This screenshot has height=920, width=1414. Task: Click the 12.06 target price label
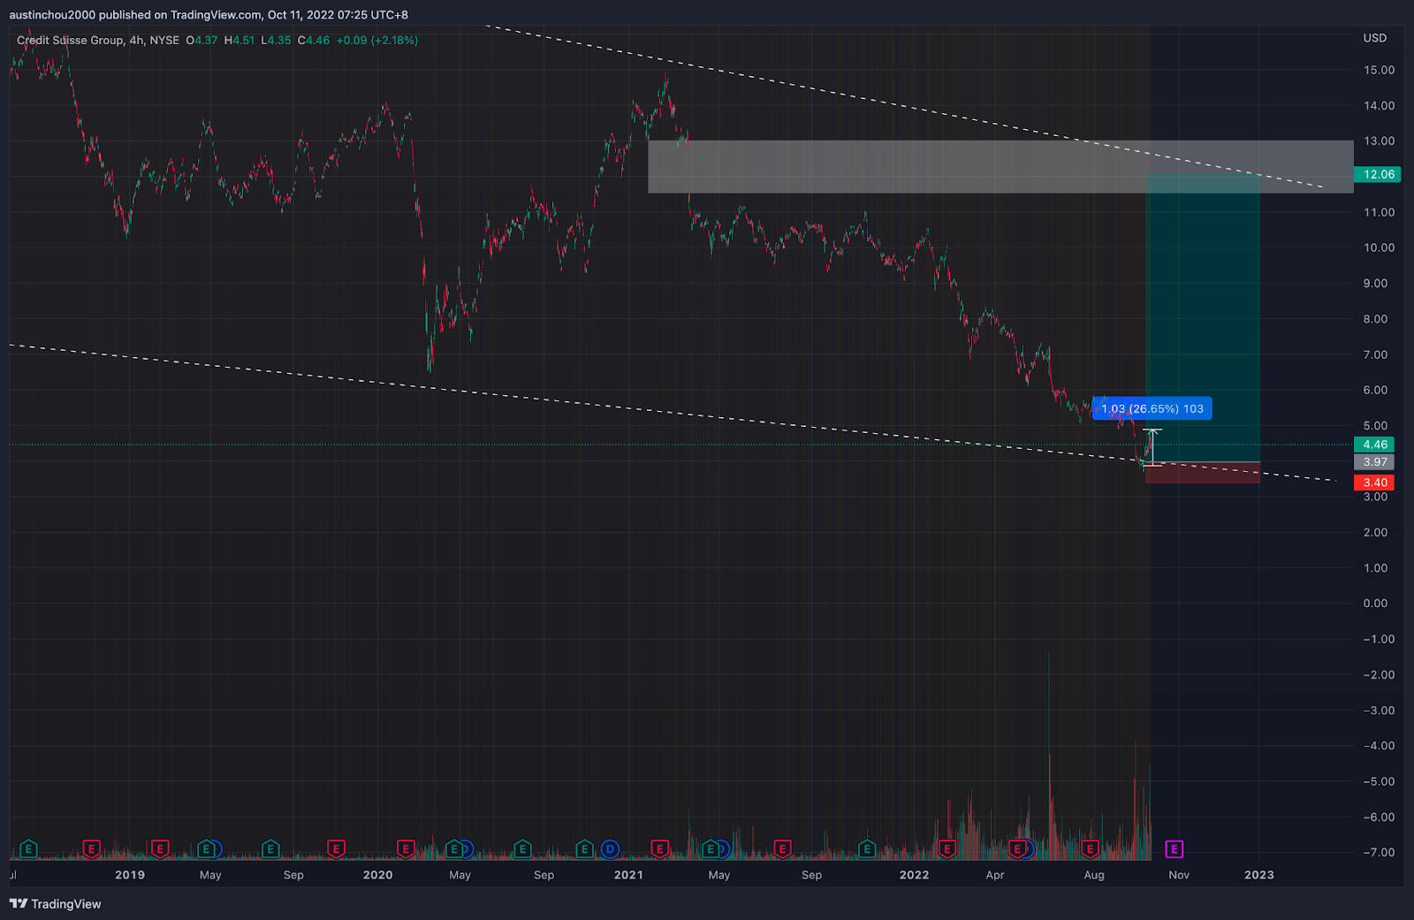point(1377,174)
